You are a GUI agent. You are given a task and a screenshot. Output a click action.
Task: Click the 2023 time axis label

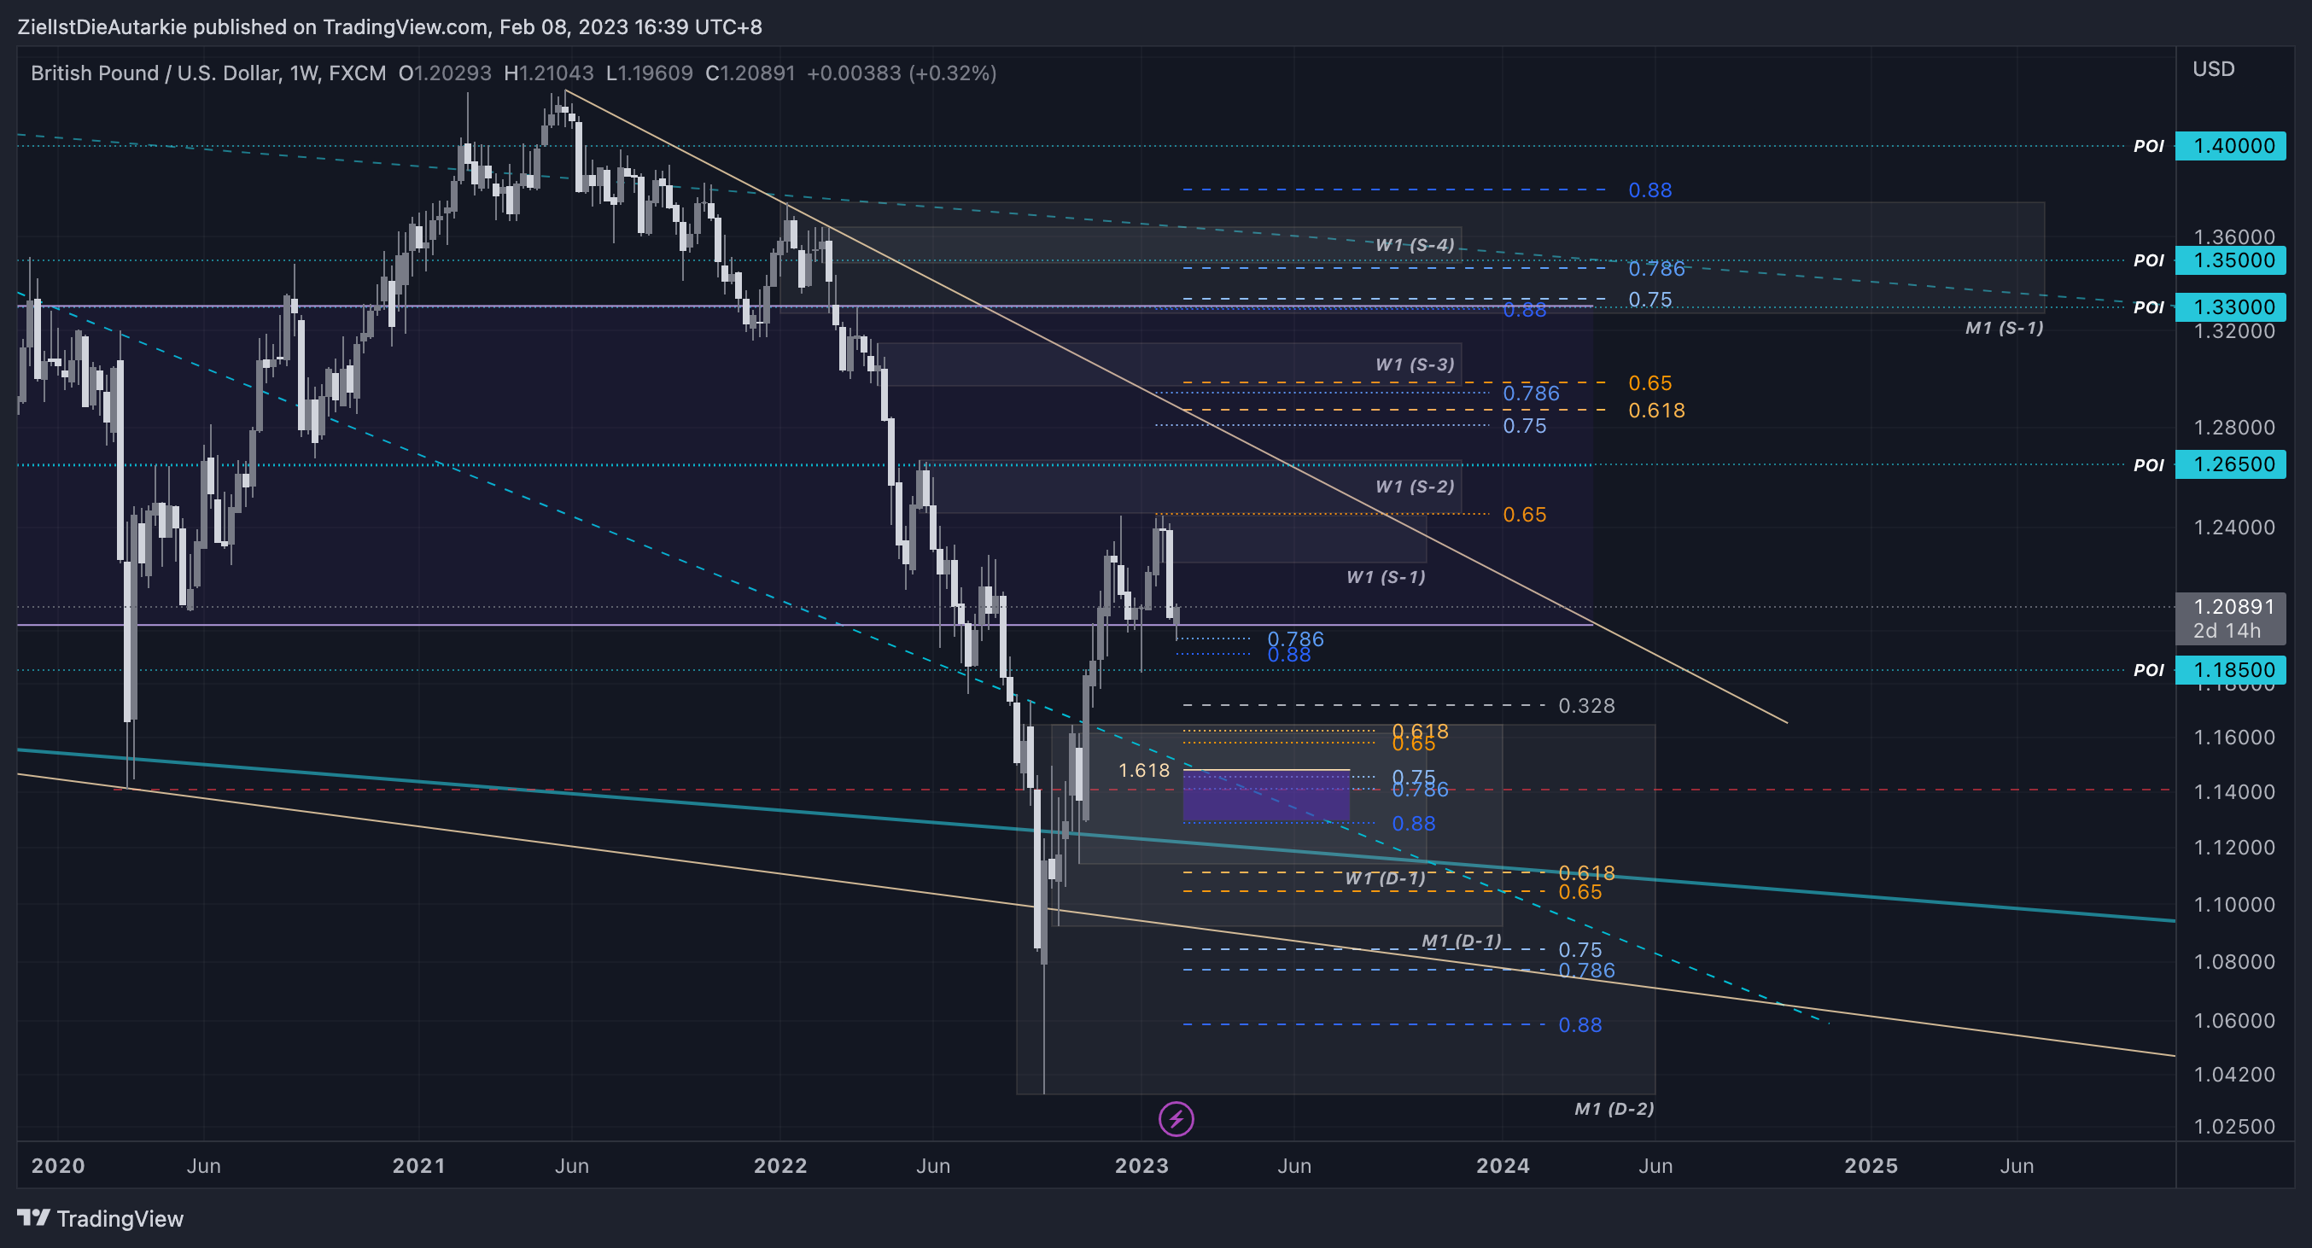click(x=1141, y=1165)
